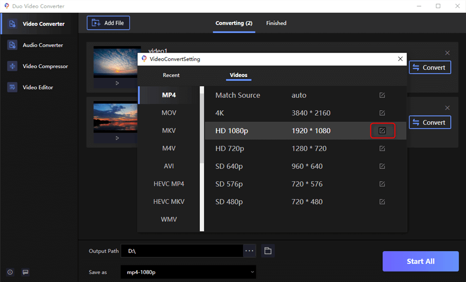The width and height of the screenshot is (466, 282).
Task: Select AVI format in the list
Action: (169, 166)
